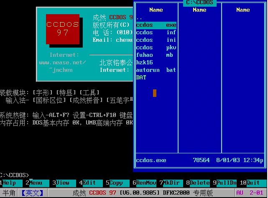Click the F6 RenMov function key

[144, 183]
